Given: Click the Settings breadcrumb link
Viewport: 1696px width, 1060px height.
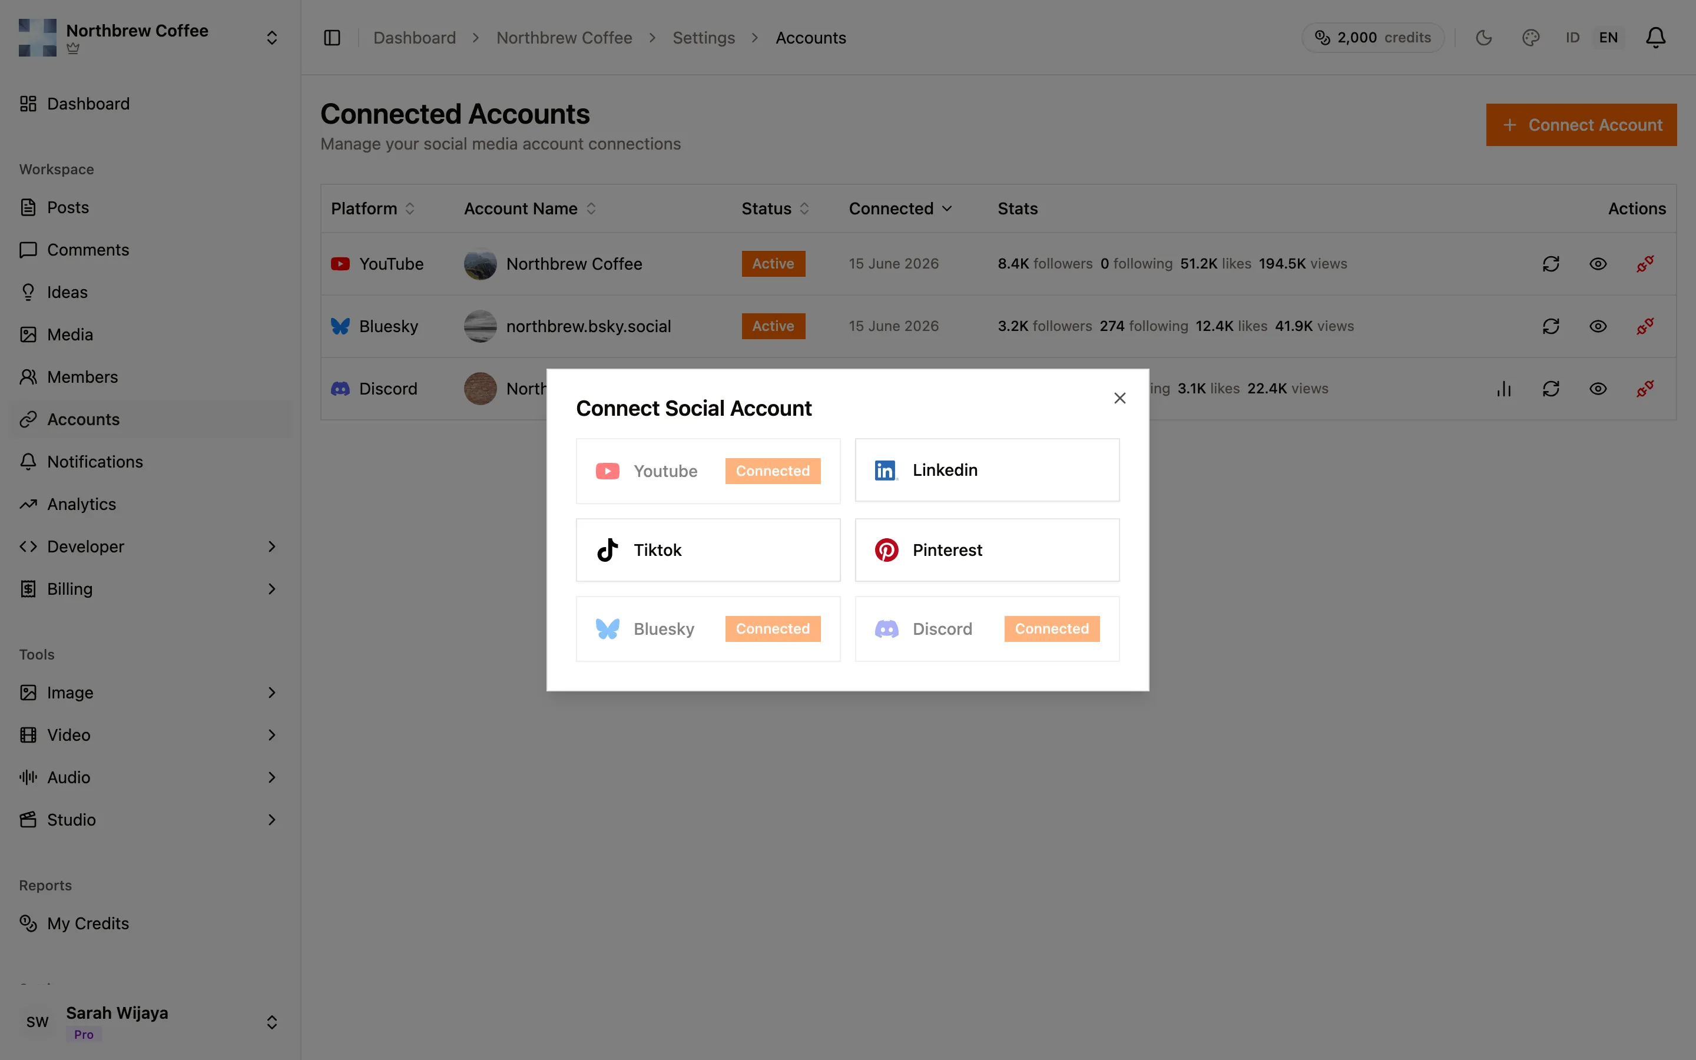Looking at the screenshot, I should click(x=704, y=38).
